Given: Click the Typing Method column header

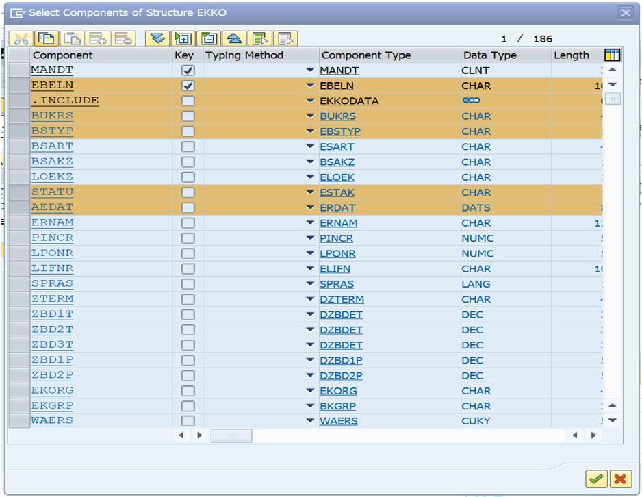Looking at the screenshot, I should click(x=261, y=55).
